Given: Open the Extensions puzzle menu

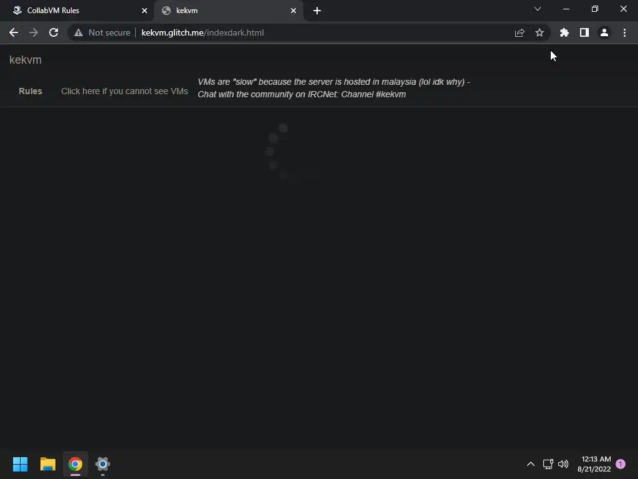Looking at the screenshot, I should [x=564, y=32].
